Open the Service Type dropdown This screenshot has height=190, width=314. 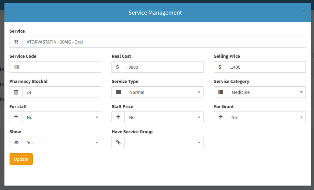pos(164,92)
